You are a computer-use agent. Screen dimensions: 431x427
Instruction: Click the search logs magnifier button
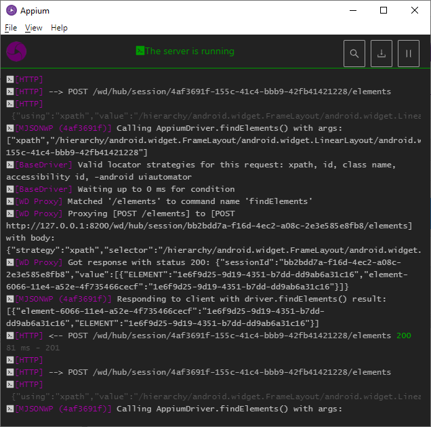point(354,54)
